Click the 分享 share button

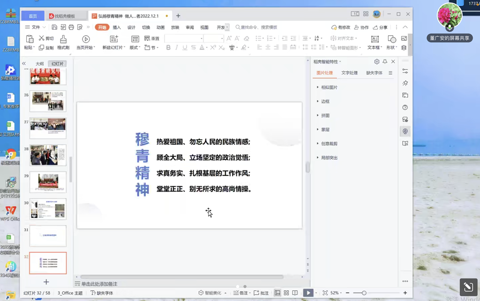381,28
